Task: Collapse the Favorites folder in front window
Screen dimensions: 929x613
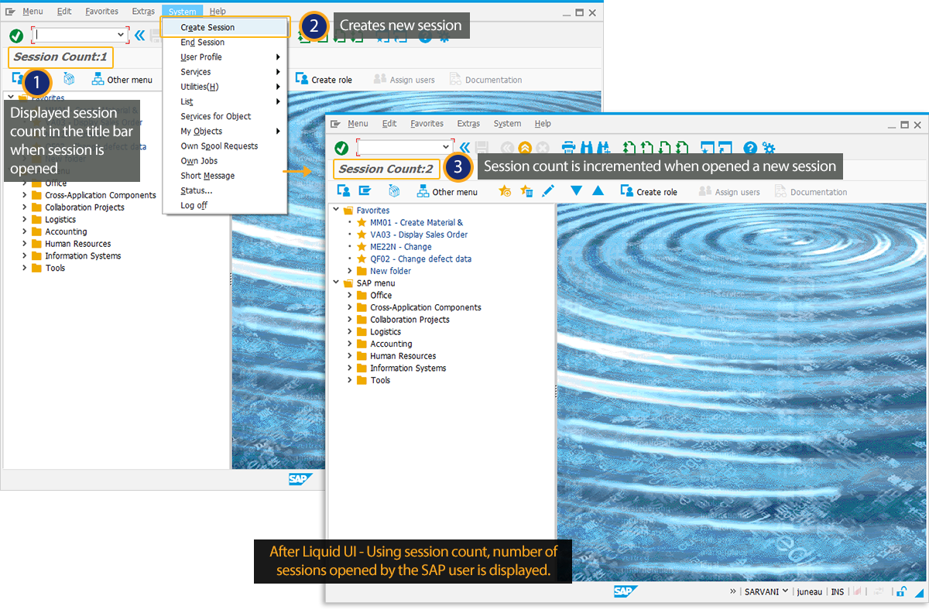Action: (x=335, y=210)
